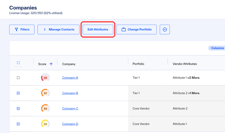Click 'Attribute 1' cell of Company D
Viewport: 225px width, 133px height.
180,124
